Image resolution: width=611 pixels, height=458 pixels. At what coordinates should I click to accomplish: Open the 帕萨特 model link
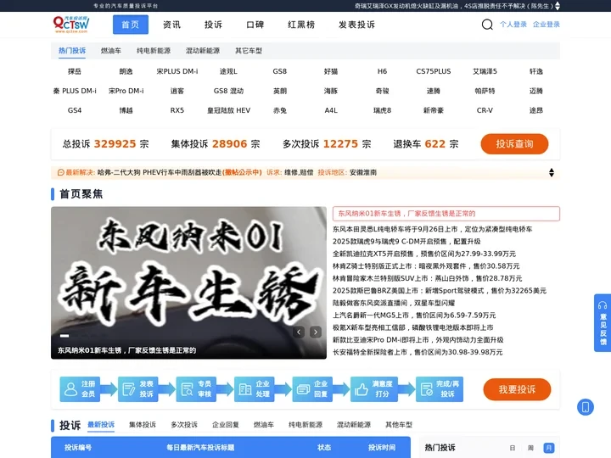point(485,91)
